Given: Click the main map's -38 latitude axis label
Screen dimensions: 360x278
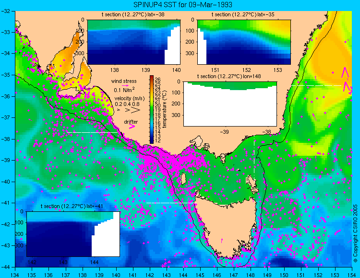Looking at the screenshot, I should [5, 139].
